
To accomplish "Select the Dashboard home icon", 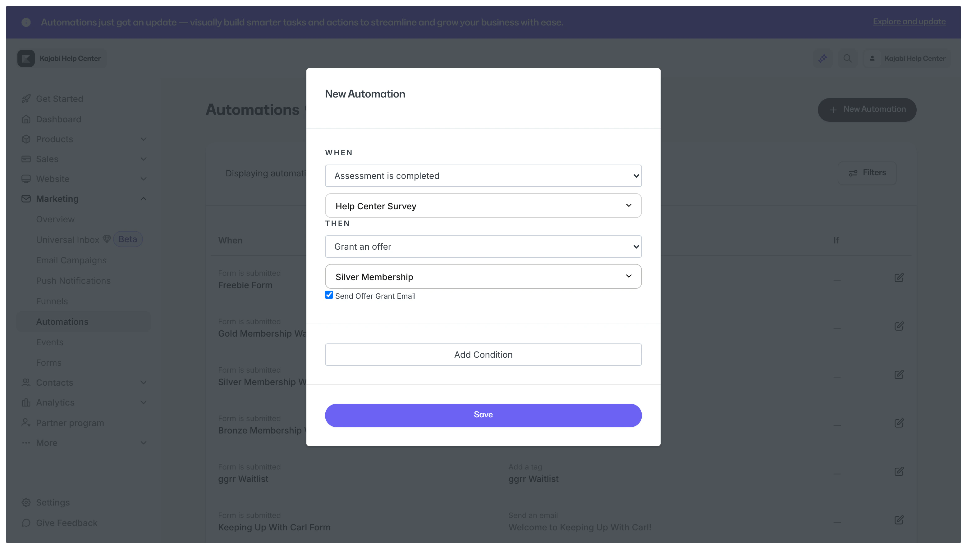I will (x=26, y=119).
